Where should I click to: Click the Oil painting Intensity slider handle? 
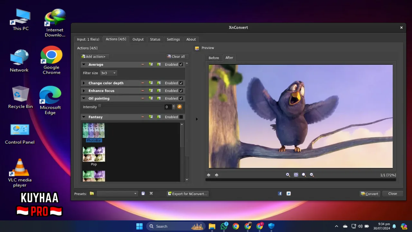click(x=99, y=106)
